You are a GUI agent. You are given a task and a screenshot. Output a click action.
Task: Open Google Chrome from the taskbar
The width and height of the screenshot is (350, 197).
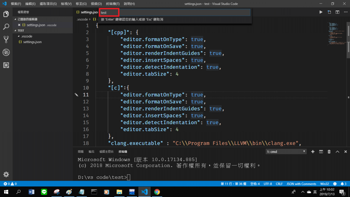[157, 192]
